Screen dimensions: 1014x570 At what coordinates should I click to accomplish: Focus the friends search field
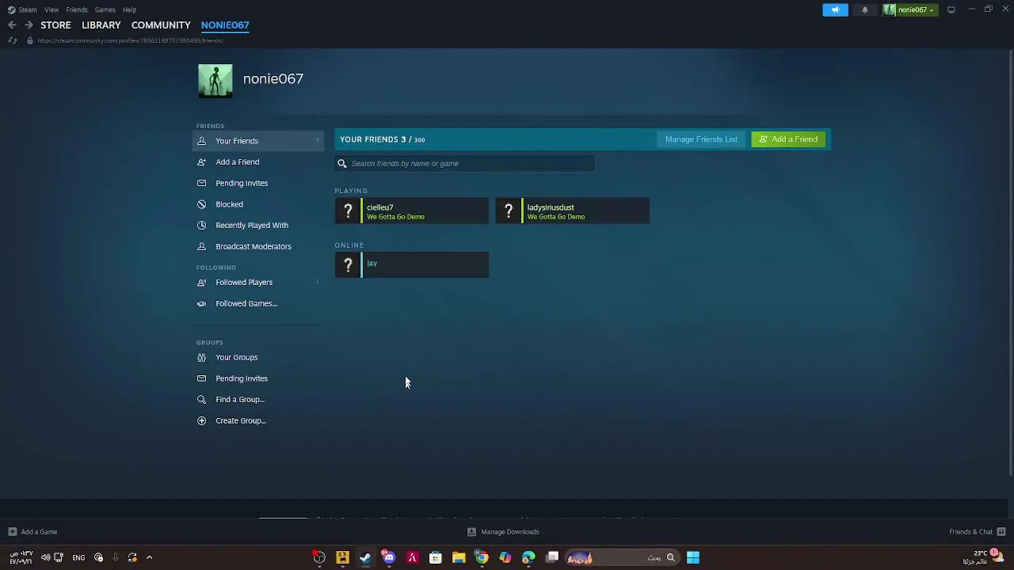pyautogui.click(x=464, y=163)
